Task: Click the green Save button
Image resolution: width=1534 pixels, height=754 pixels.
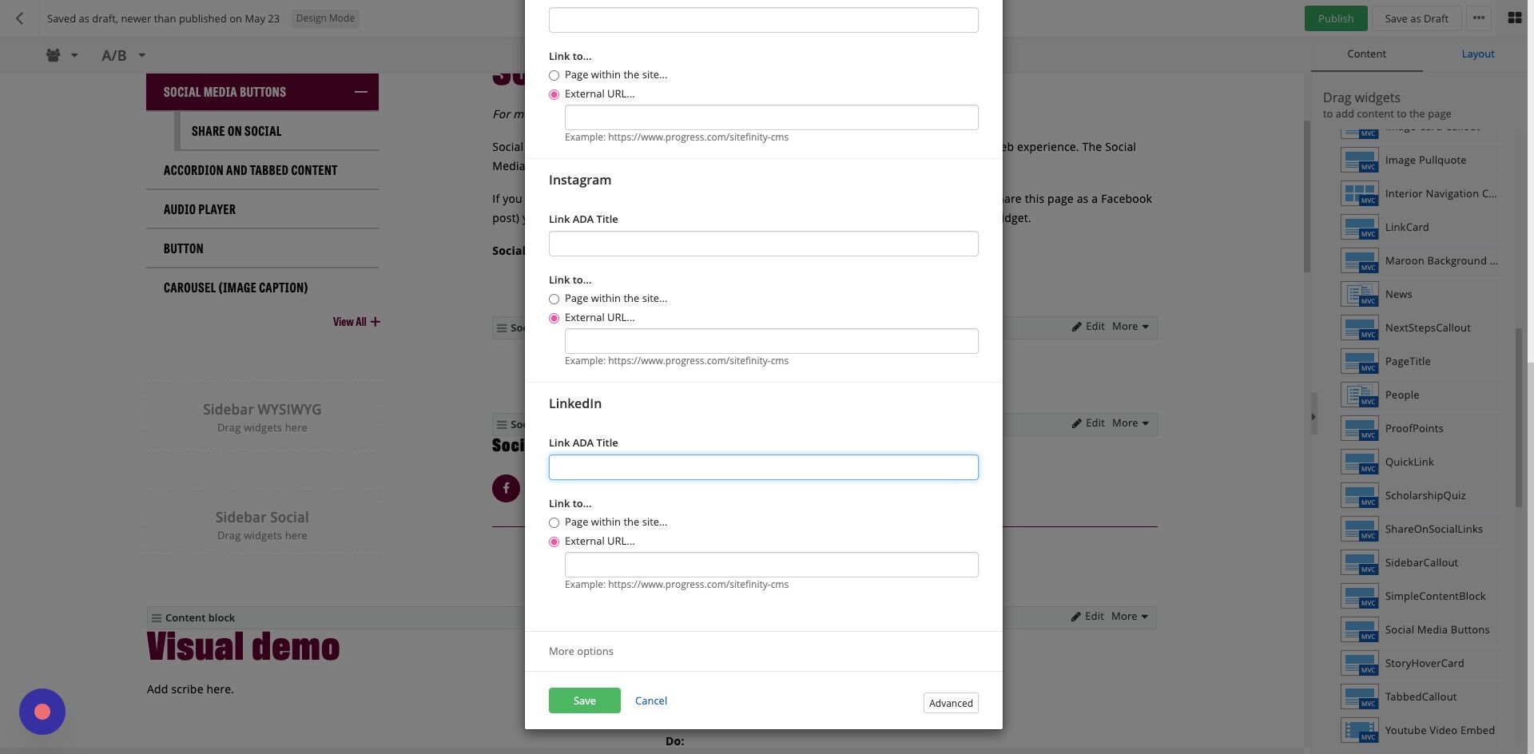Action: [x=585, y=700]
